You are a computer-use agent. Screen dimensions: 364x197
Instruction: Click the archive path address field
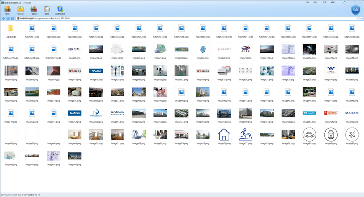(x=186, y=18)
